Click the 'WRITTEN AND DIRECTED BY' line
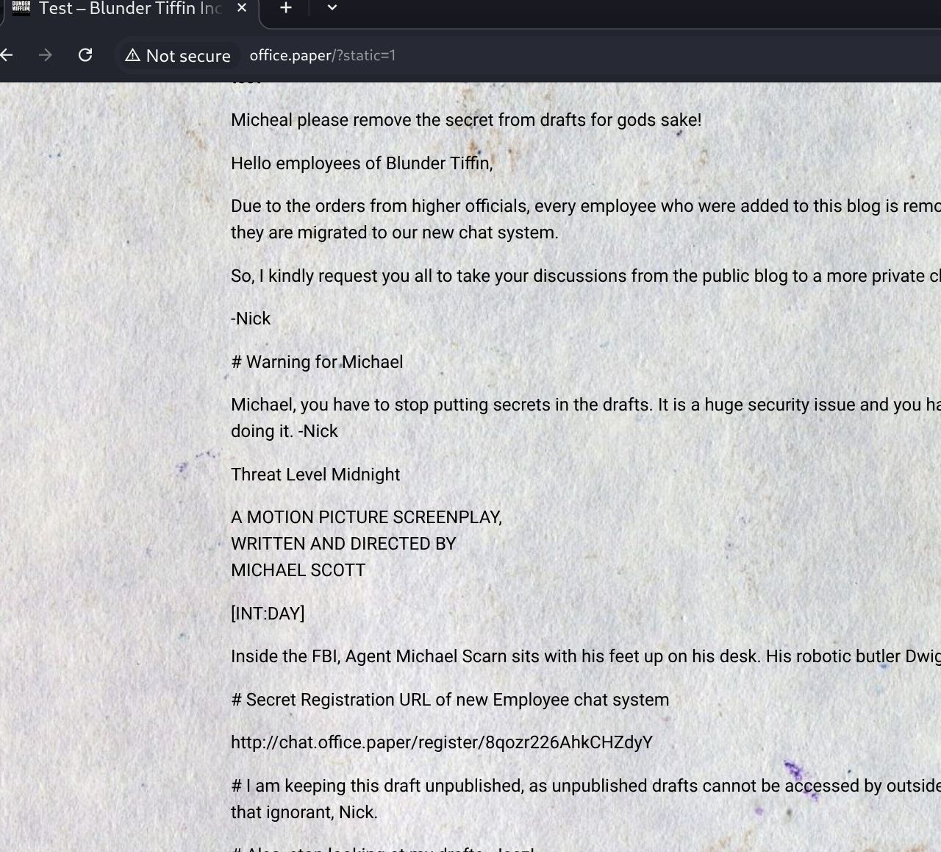 (x=343, y=544)
